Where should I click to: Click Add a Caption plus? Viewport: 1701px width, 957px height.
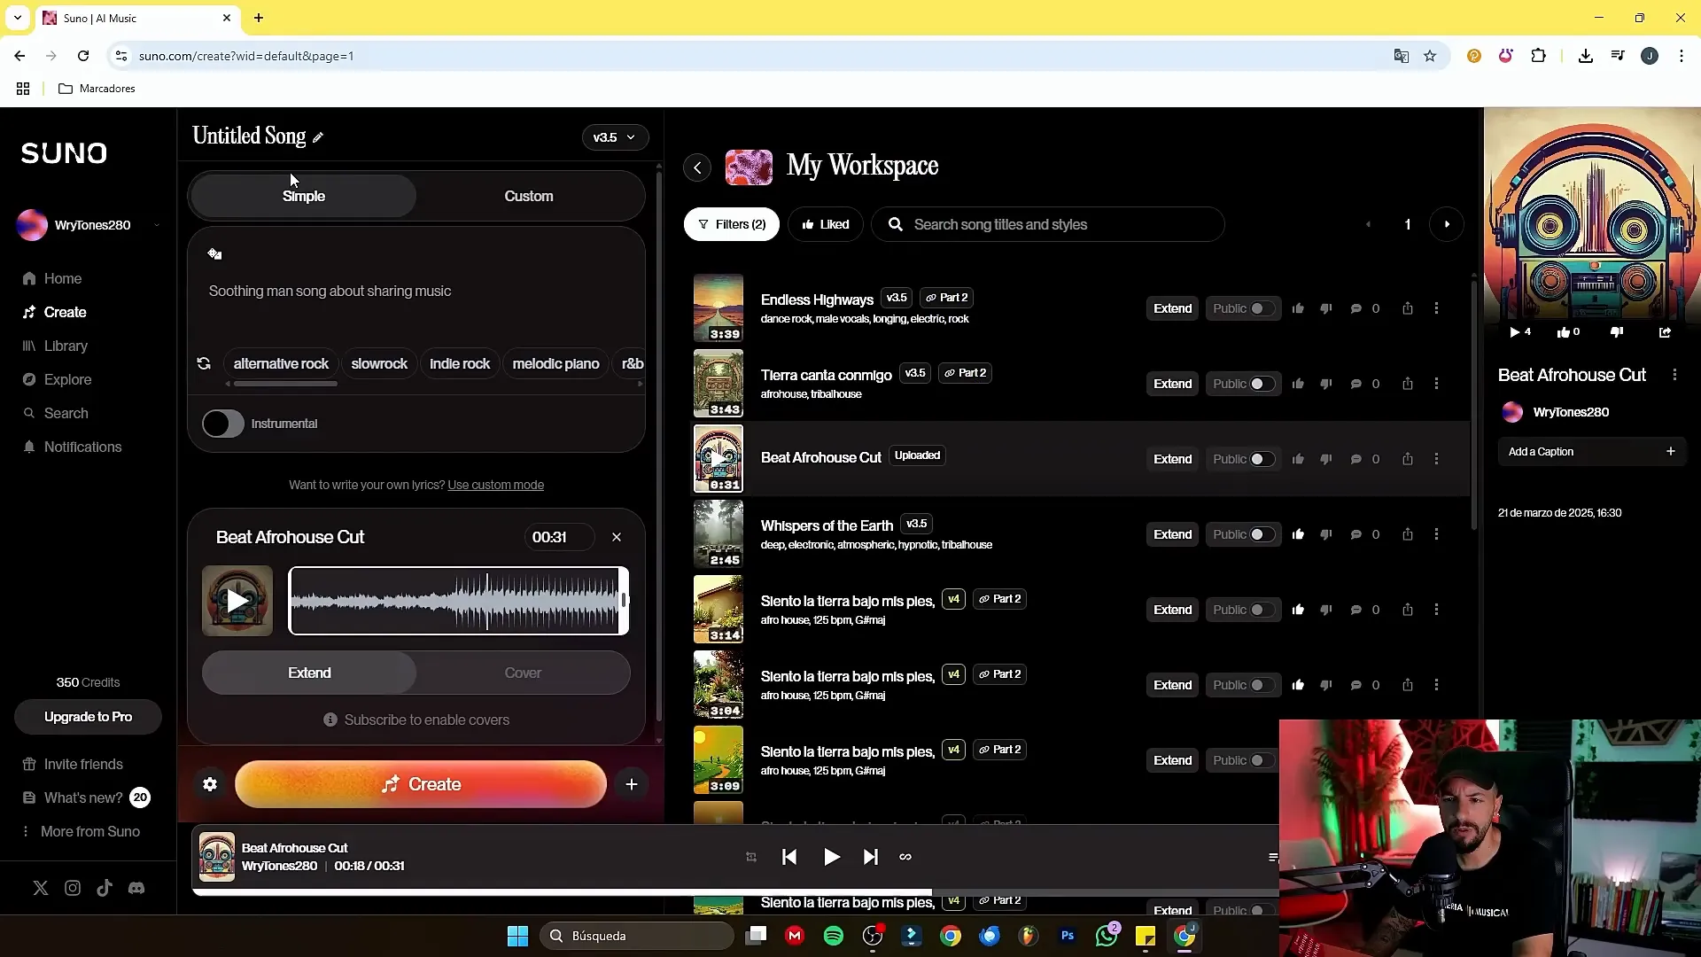[1670, 452]
